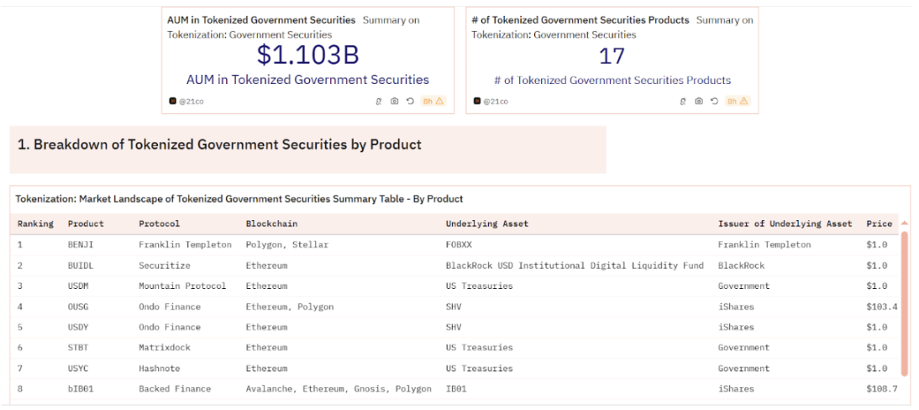The width and height of the screenshot is (919, 410).
Task: Click the 8h stale warning badge on the AUM card
Action: 433,101
